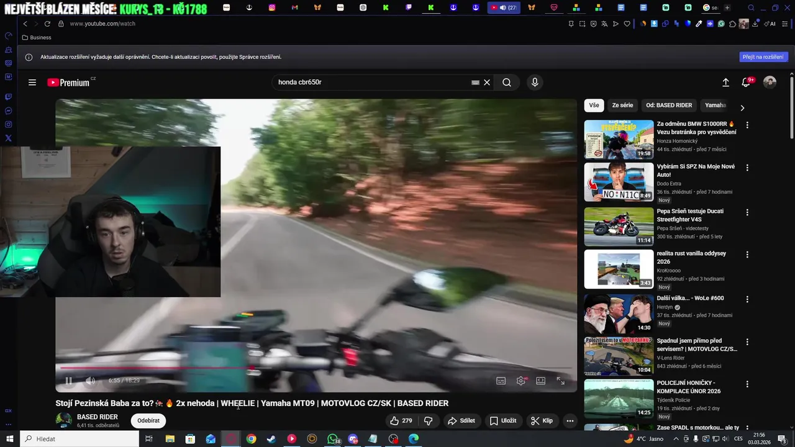Share video with Sdílet button
The width and height of the screenshot is (795, 447).
click(461, 421)
